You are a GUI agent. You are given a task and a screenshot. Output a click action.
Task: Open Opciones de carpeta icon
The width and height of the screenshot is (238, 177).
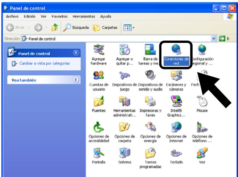[x=124, y=127]
